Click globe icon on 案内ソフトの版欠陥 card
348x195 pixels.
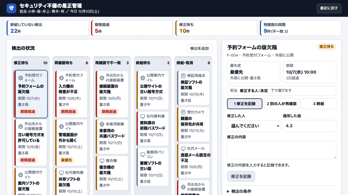coord(20,175)
